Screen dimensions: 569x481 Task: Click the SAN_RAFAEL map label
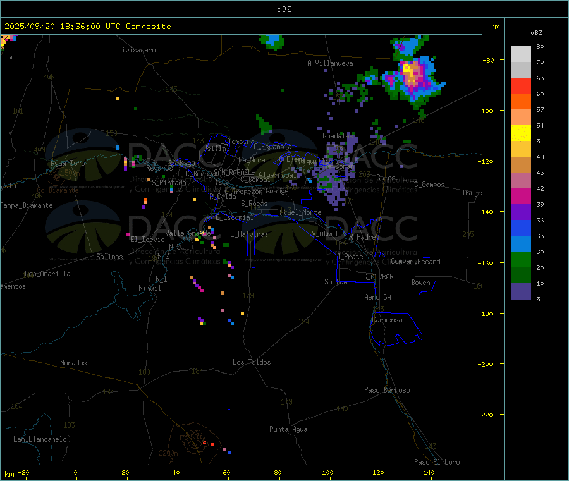[x=232, y=172]
